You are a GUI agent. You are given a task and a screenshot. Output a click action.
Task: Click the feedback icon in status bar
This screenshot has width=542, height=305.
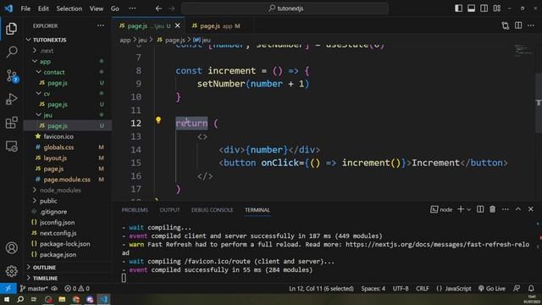tap(517, 288)
